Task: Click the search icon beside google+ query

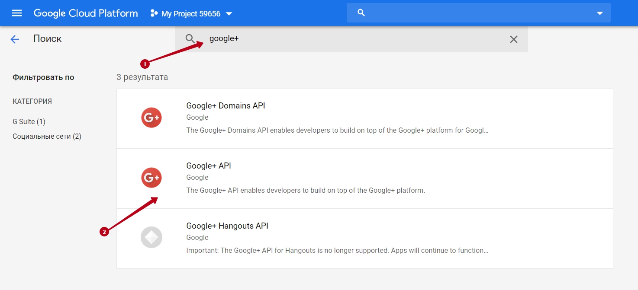Action: point(190,39)
